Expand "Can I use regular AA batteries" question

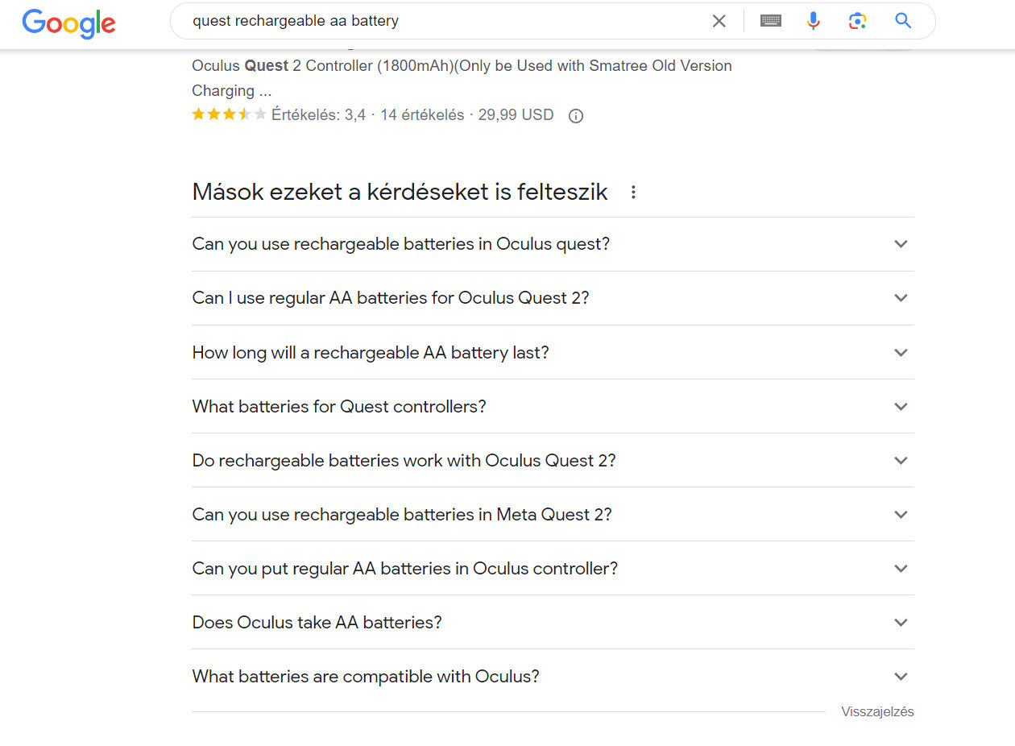[x=553, y=298]
